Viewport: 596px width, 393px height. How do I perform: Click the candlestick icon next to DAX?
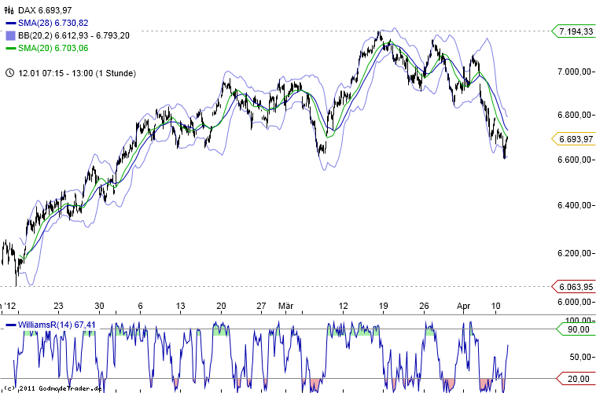(x=10, y=10)
